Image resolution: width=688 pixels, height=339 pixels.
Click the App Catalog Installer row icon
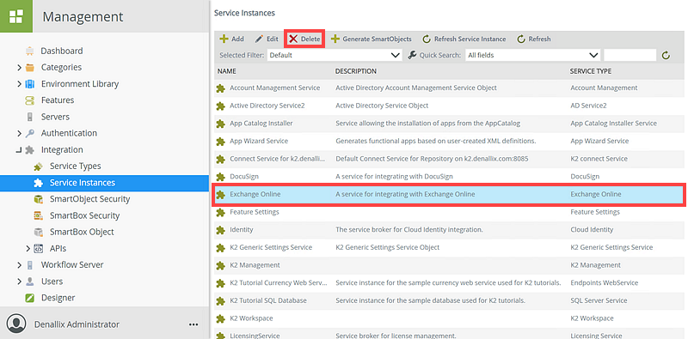(220, 124)
